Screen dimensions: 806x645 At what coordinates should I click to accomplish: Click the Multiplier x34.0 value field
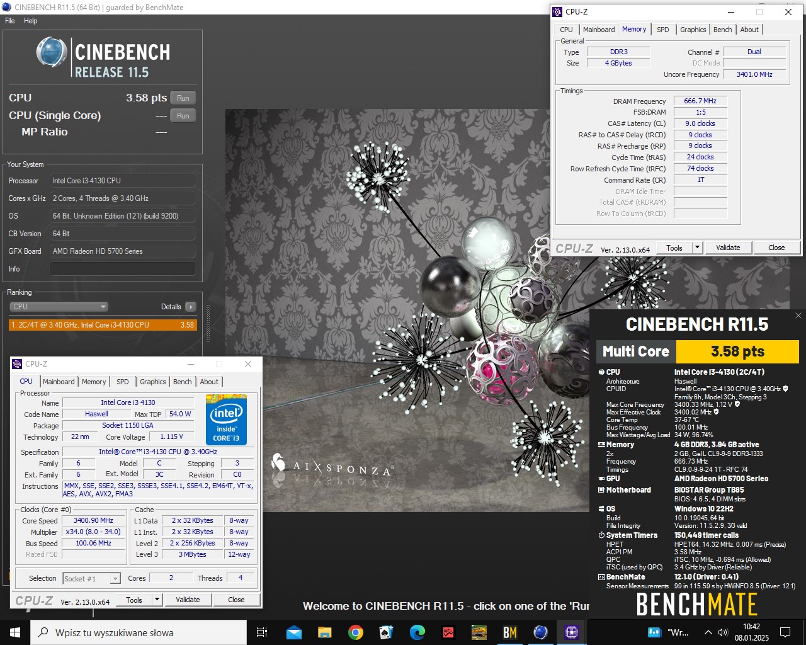click(x=93, y=532)
